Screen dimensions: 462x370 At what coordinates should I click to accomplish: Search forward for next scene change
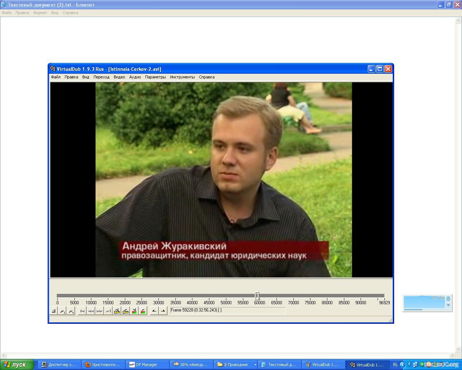pos(143,311)
